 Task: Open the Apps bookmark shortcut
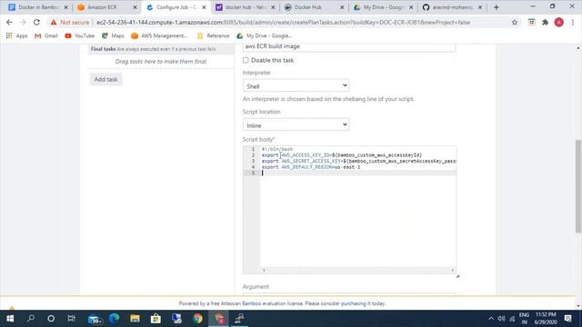pos(16,35)
